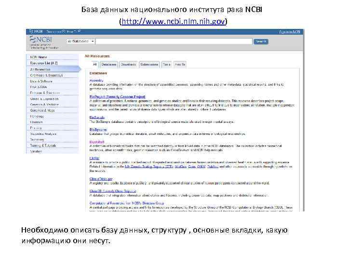Viewport: 347px width, 260px height.
Task: Open BioProject (formerly Genome Project) link
Action: point(117,97)
